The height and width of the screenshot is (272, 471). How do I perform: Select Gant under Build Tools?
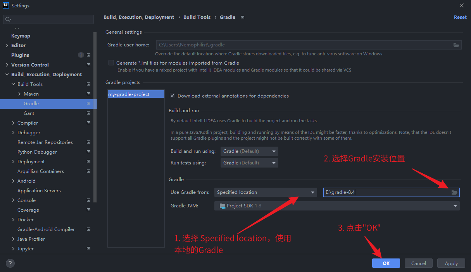[x=29, y=113]
